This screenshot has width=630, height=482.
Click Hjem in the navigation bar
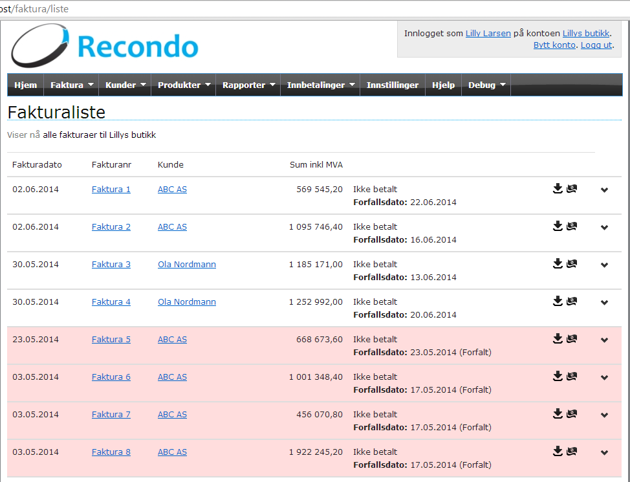(x=26, y=85)
